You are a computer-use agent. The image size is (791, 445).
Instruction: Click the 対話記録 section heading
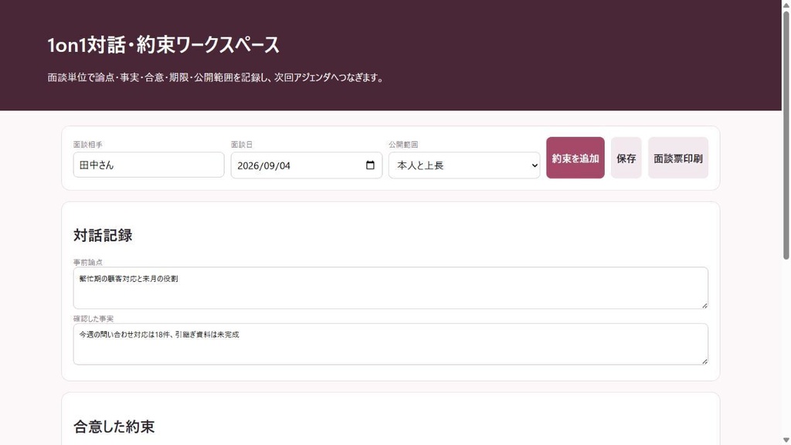103,236
